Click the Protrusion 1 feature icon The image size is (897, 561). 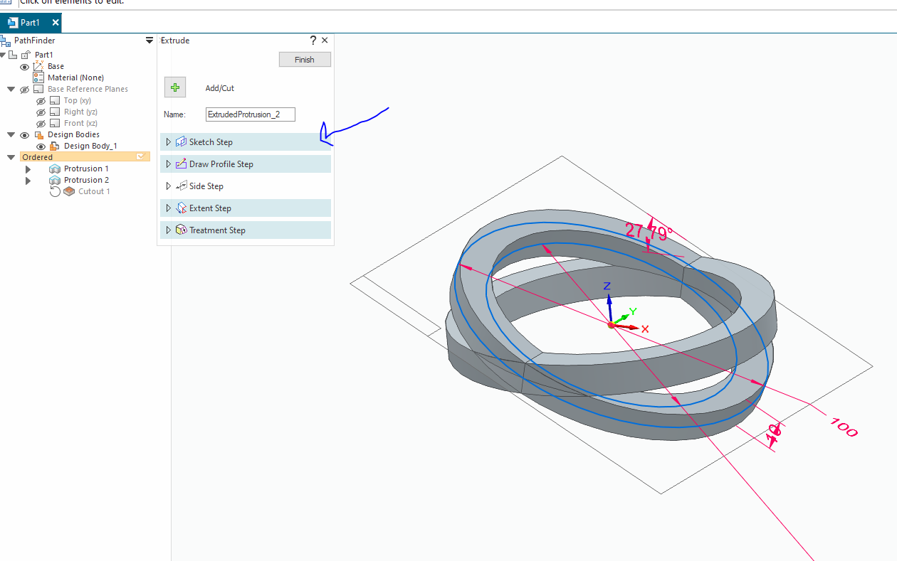click(54, 169)
